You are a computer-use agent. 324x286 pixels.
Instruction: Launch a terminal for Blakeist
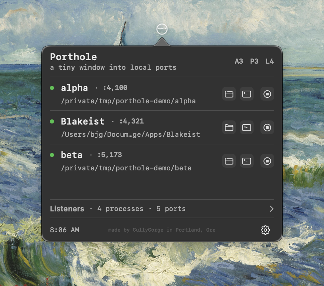[247, 128]
